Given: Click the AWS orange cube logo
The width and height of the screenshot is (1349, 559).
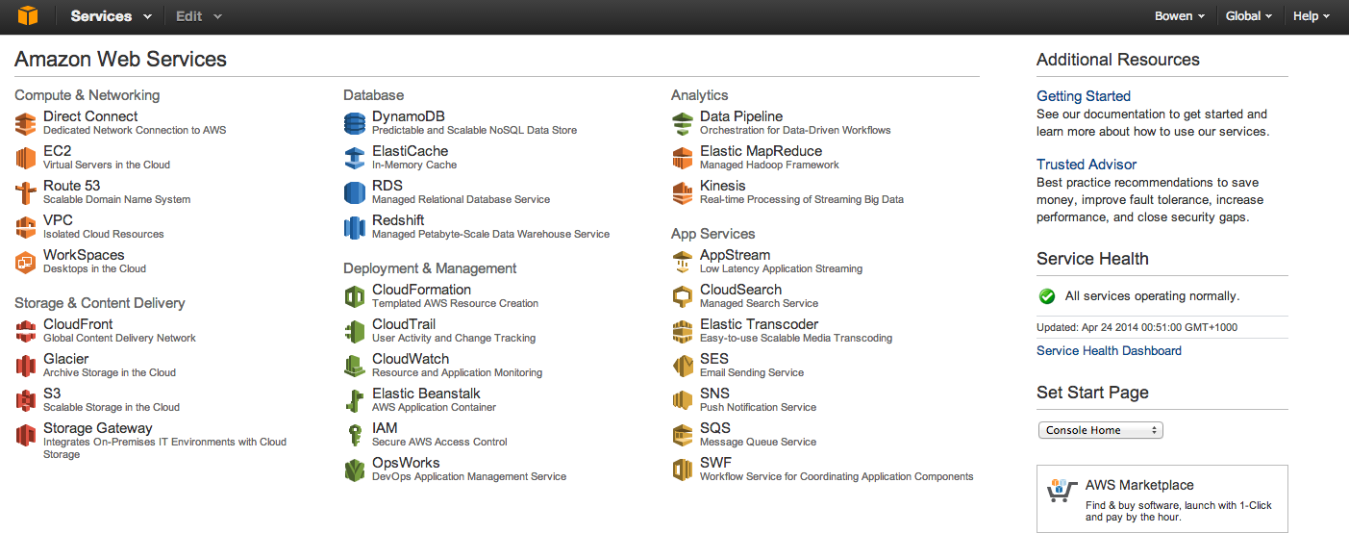Looking at the screenshot, I should (x=28, y=15).
